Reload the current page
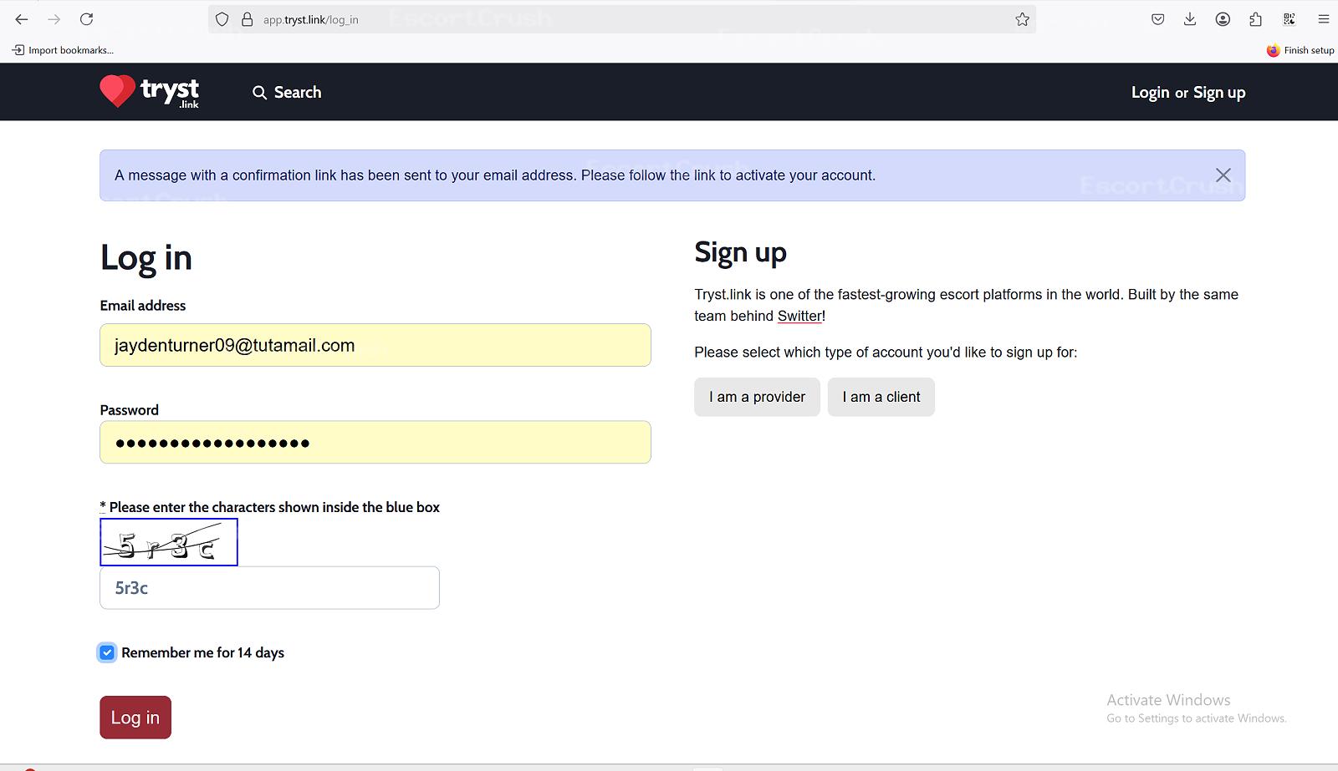This screenshot has width=1338, height=771. (86, 19)
